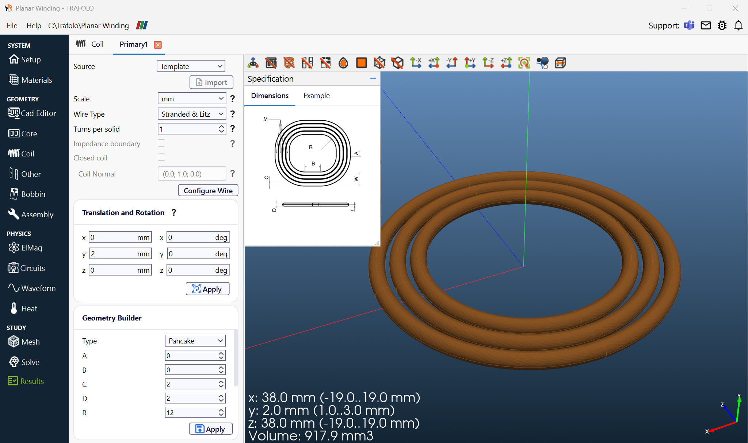Select the -Y view direction icon
Screen dimensions: 748x443
[x=452, y=63]
